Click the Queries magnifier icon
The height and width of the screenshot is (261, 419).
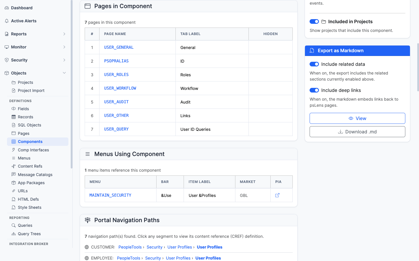(x=14, y=225)
